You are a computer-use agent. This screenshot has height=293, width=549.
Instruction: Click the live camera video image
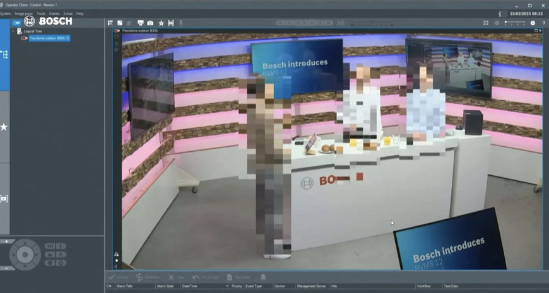332,151
